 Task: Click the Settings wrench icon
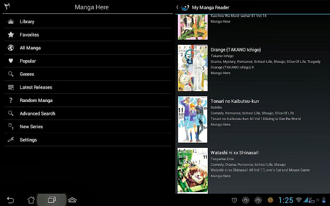click(11, 140)
